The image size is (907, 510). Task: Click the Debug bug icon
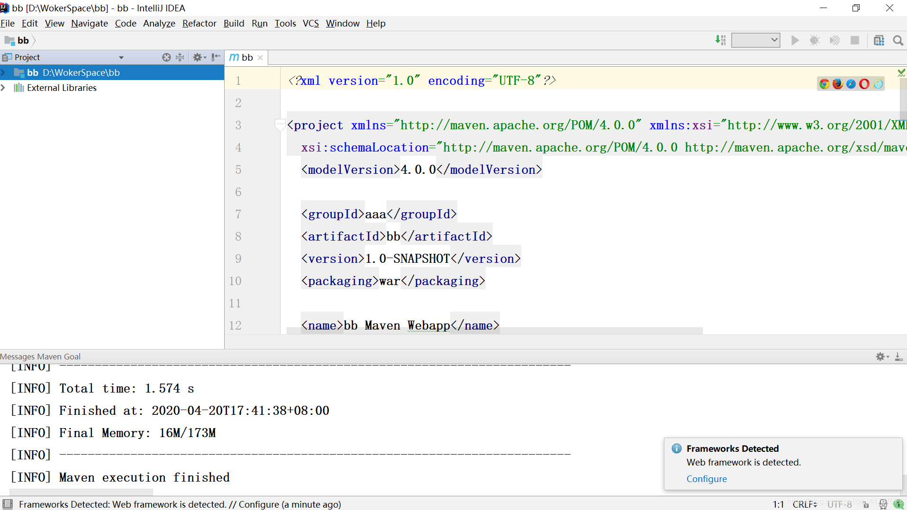click(815, 40)
